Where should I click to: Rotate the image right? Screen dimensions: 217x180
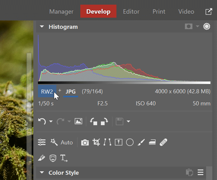[x=105, y=121]
